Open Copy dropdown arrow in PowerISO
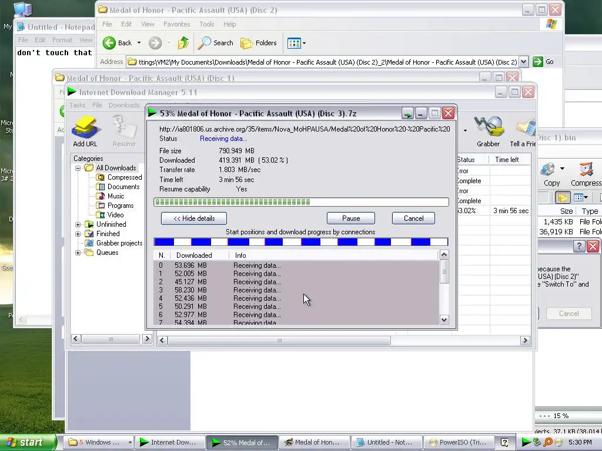602x451 pixels. (562, 169)
